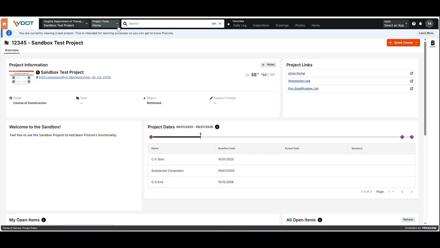Open Daily Log favorite
The image size is (440, 248).
240,25
